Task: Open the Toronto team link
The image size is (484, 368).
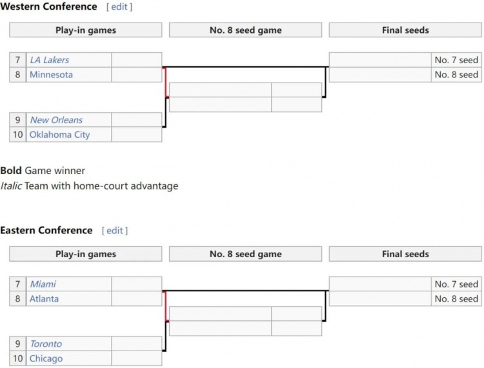Action: pos(46,344)
